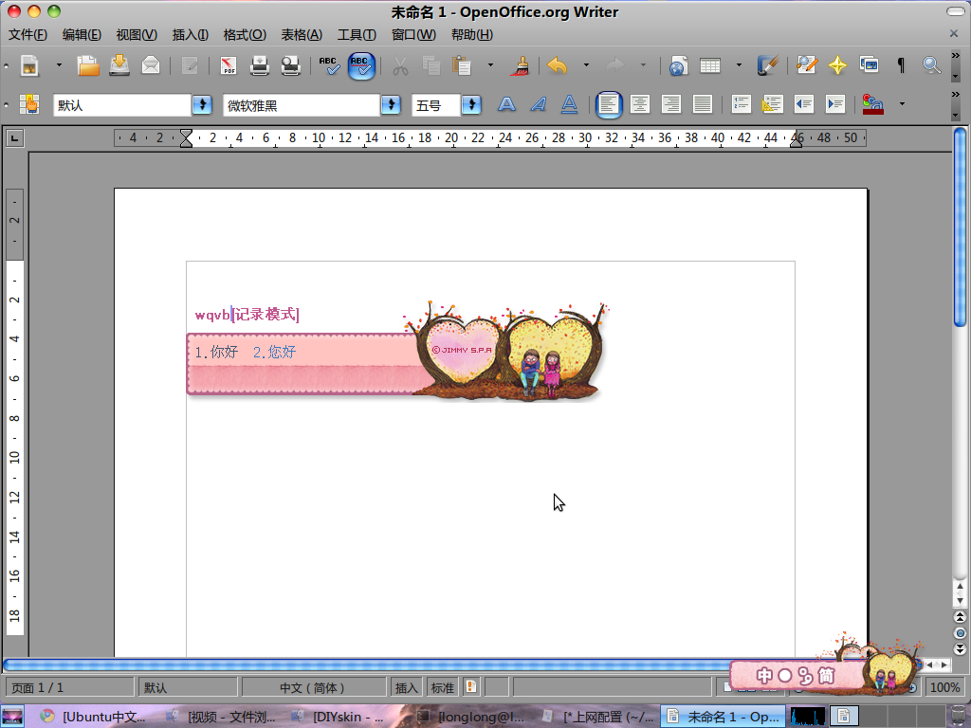Toggle AutoSpellcheck
The height and width of the screenshot is (728, 971).
(361, 65)
